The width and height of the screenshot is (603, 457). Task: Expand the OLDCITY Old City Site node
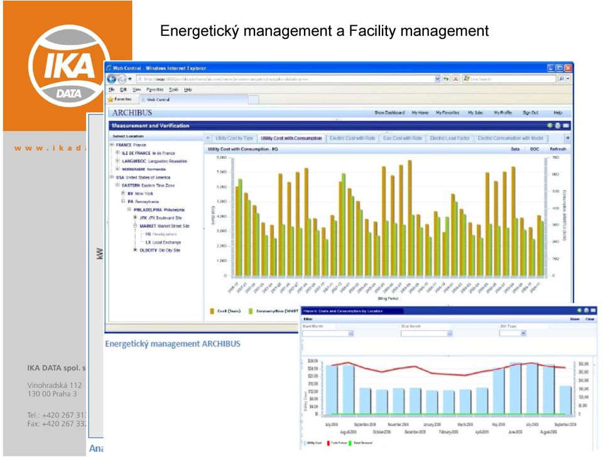pyautogui.click(x=135, y=250)
